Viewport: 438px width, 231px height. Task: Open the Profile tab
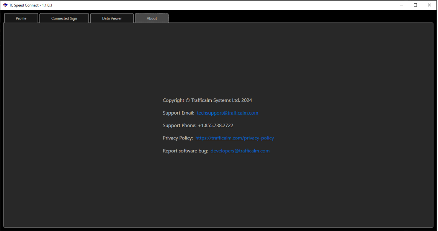pos(21,18)
